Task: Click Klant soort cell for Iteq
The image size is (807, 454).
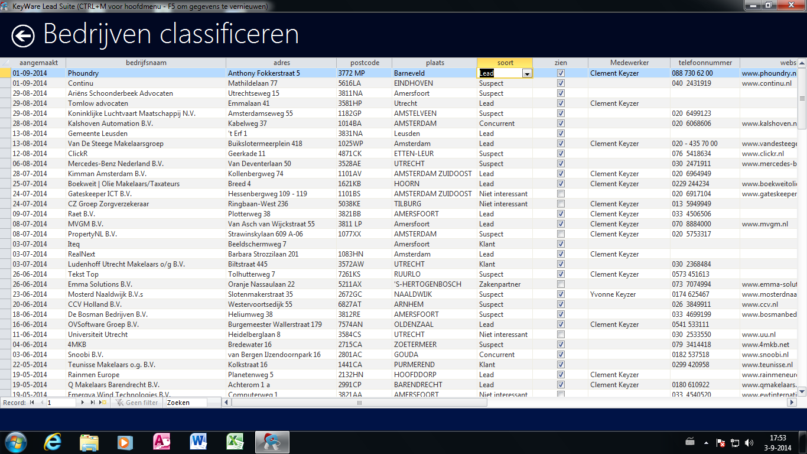Action: click(505, 244)
